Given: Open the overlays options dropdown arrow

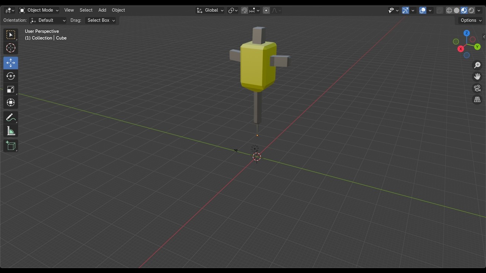Looking at the screenshot, I should click(x=430, y=10).
